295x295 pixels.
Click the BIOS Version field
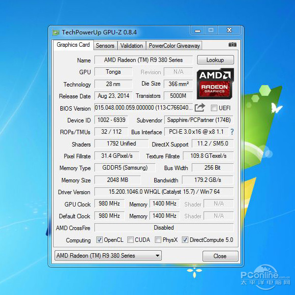[144, 108]
